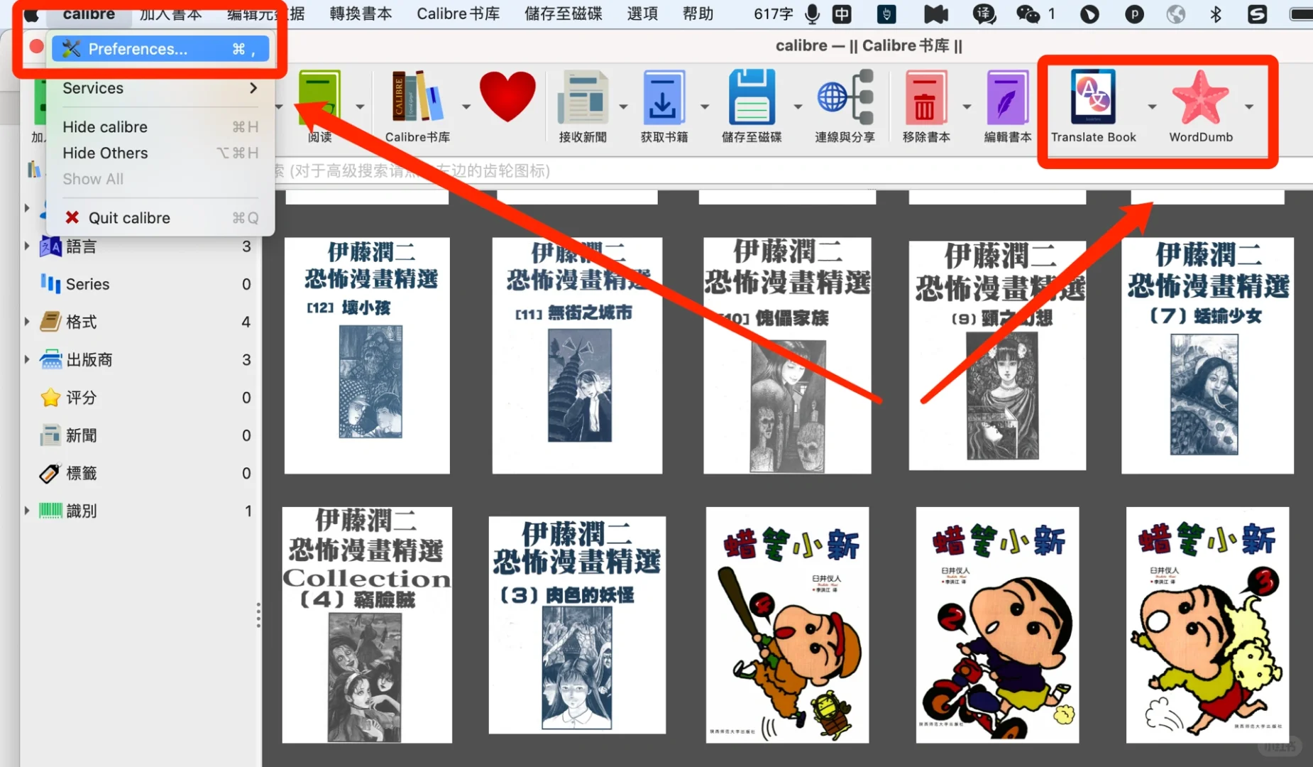Select the 標籤 tags sidebar icon
The image size is (1313, 767).
[x=50, y=473]
